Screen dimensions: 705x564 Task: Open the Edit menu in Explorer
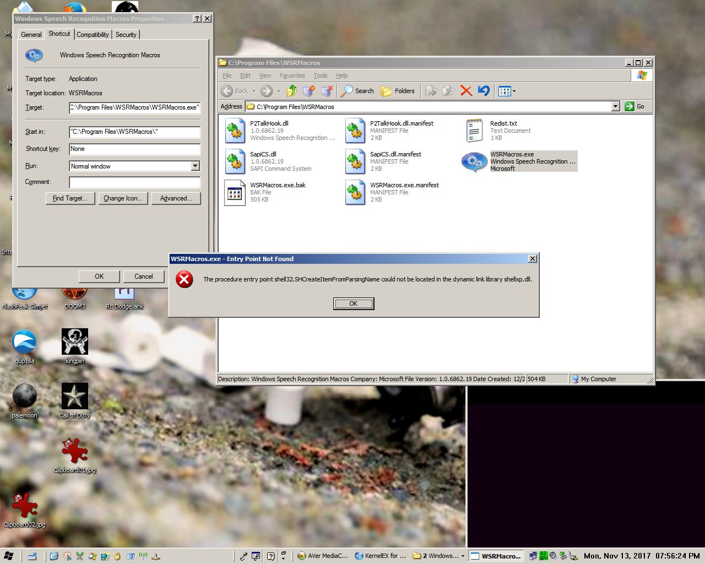pyautogui.click(x=245, y=75)
